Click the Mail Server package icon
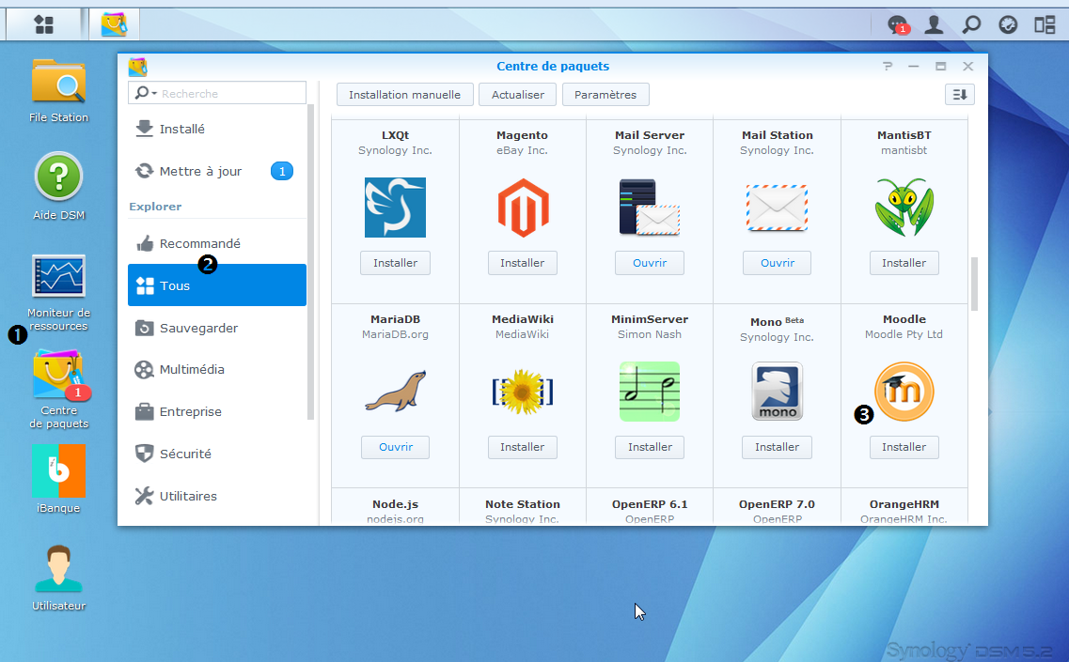This screenshot has width=1069, height=662. click(650, 208)
